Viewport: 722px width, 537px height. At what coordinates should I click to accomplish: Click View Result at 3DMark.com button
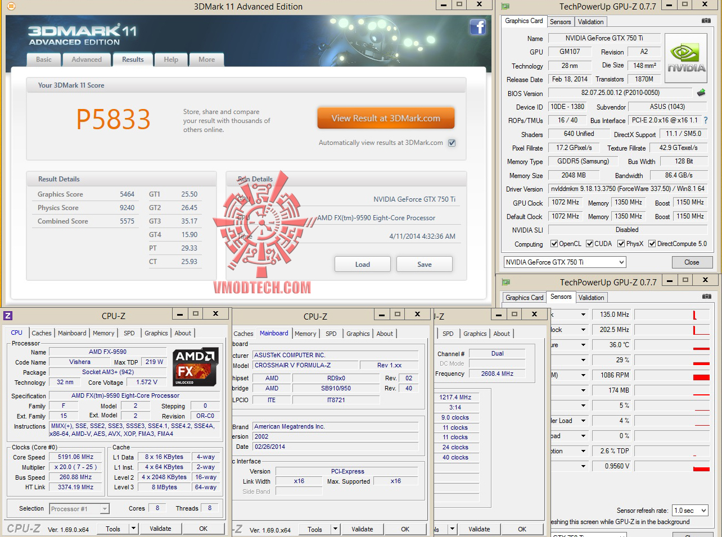386,119
